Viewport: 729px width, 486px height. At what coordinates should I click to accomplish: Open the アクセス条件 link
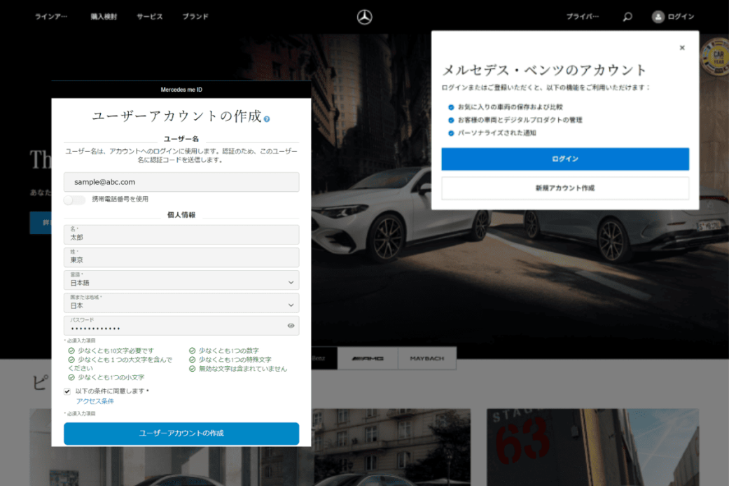tap(95, 401)
